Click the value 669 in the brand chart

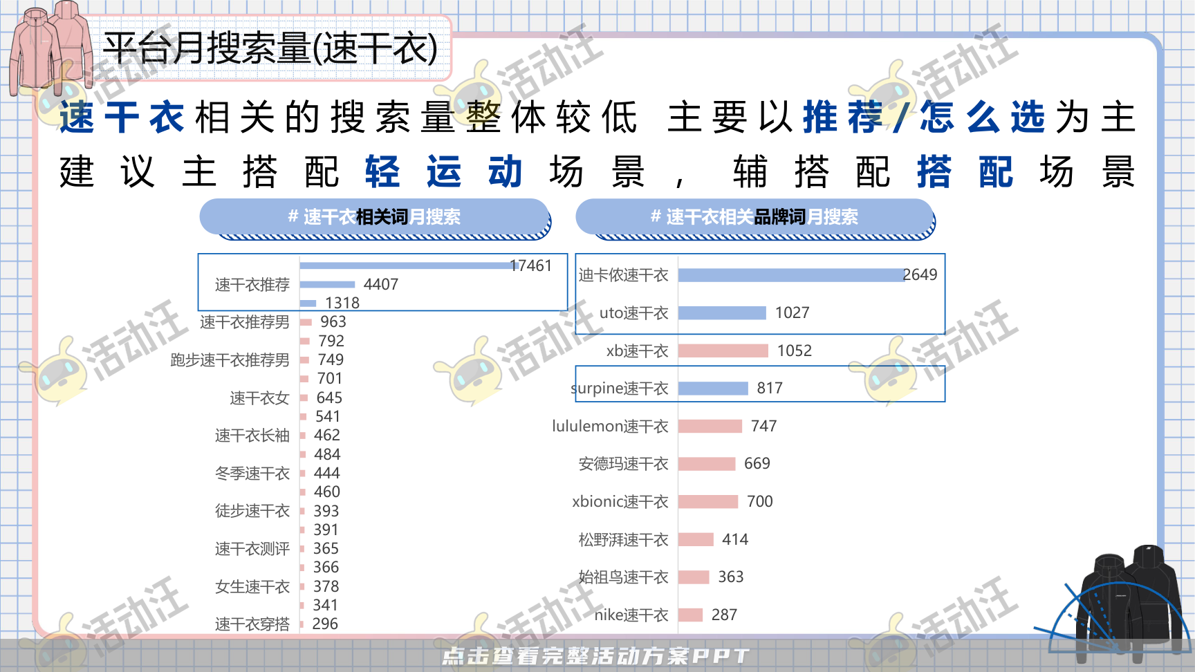pos(757,464)
